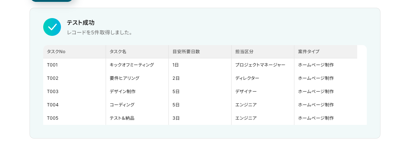Viewport: 410px width, 150px height.
Task: Click the 案件タイプ column header
Action: pos(309,52)
